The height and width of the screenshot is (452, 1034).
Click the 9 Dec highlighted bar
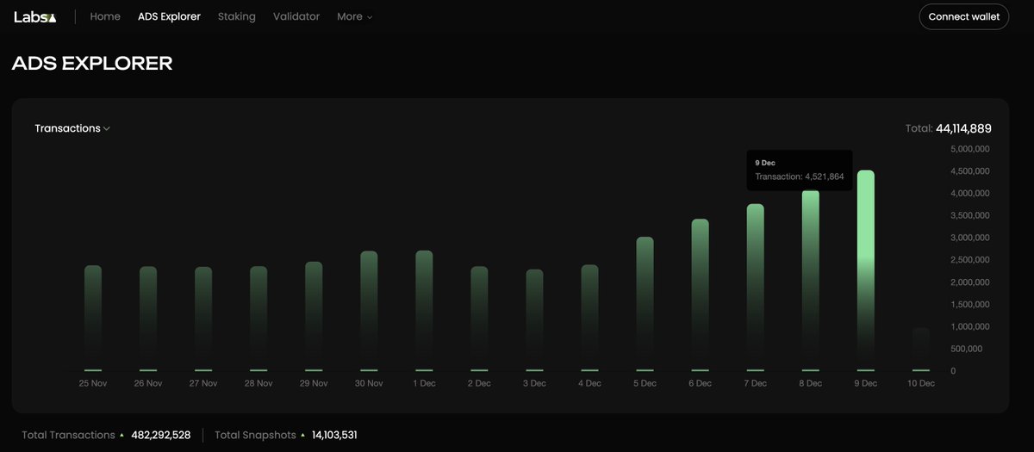pos(865,270)
